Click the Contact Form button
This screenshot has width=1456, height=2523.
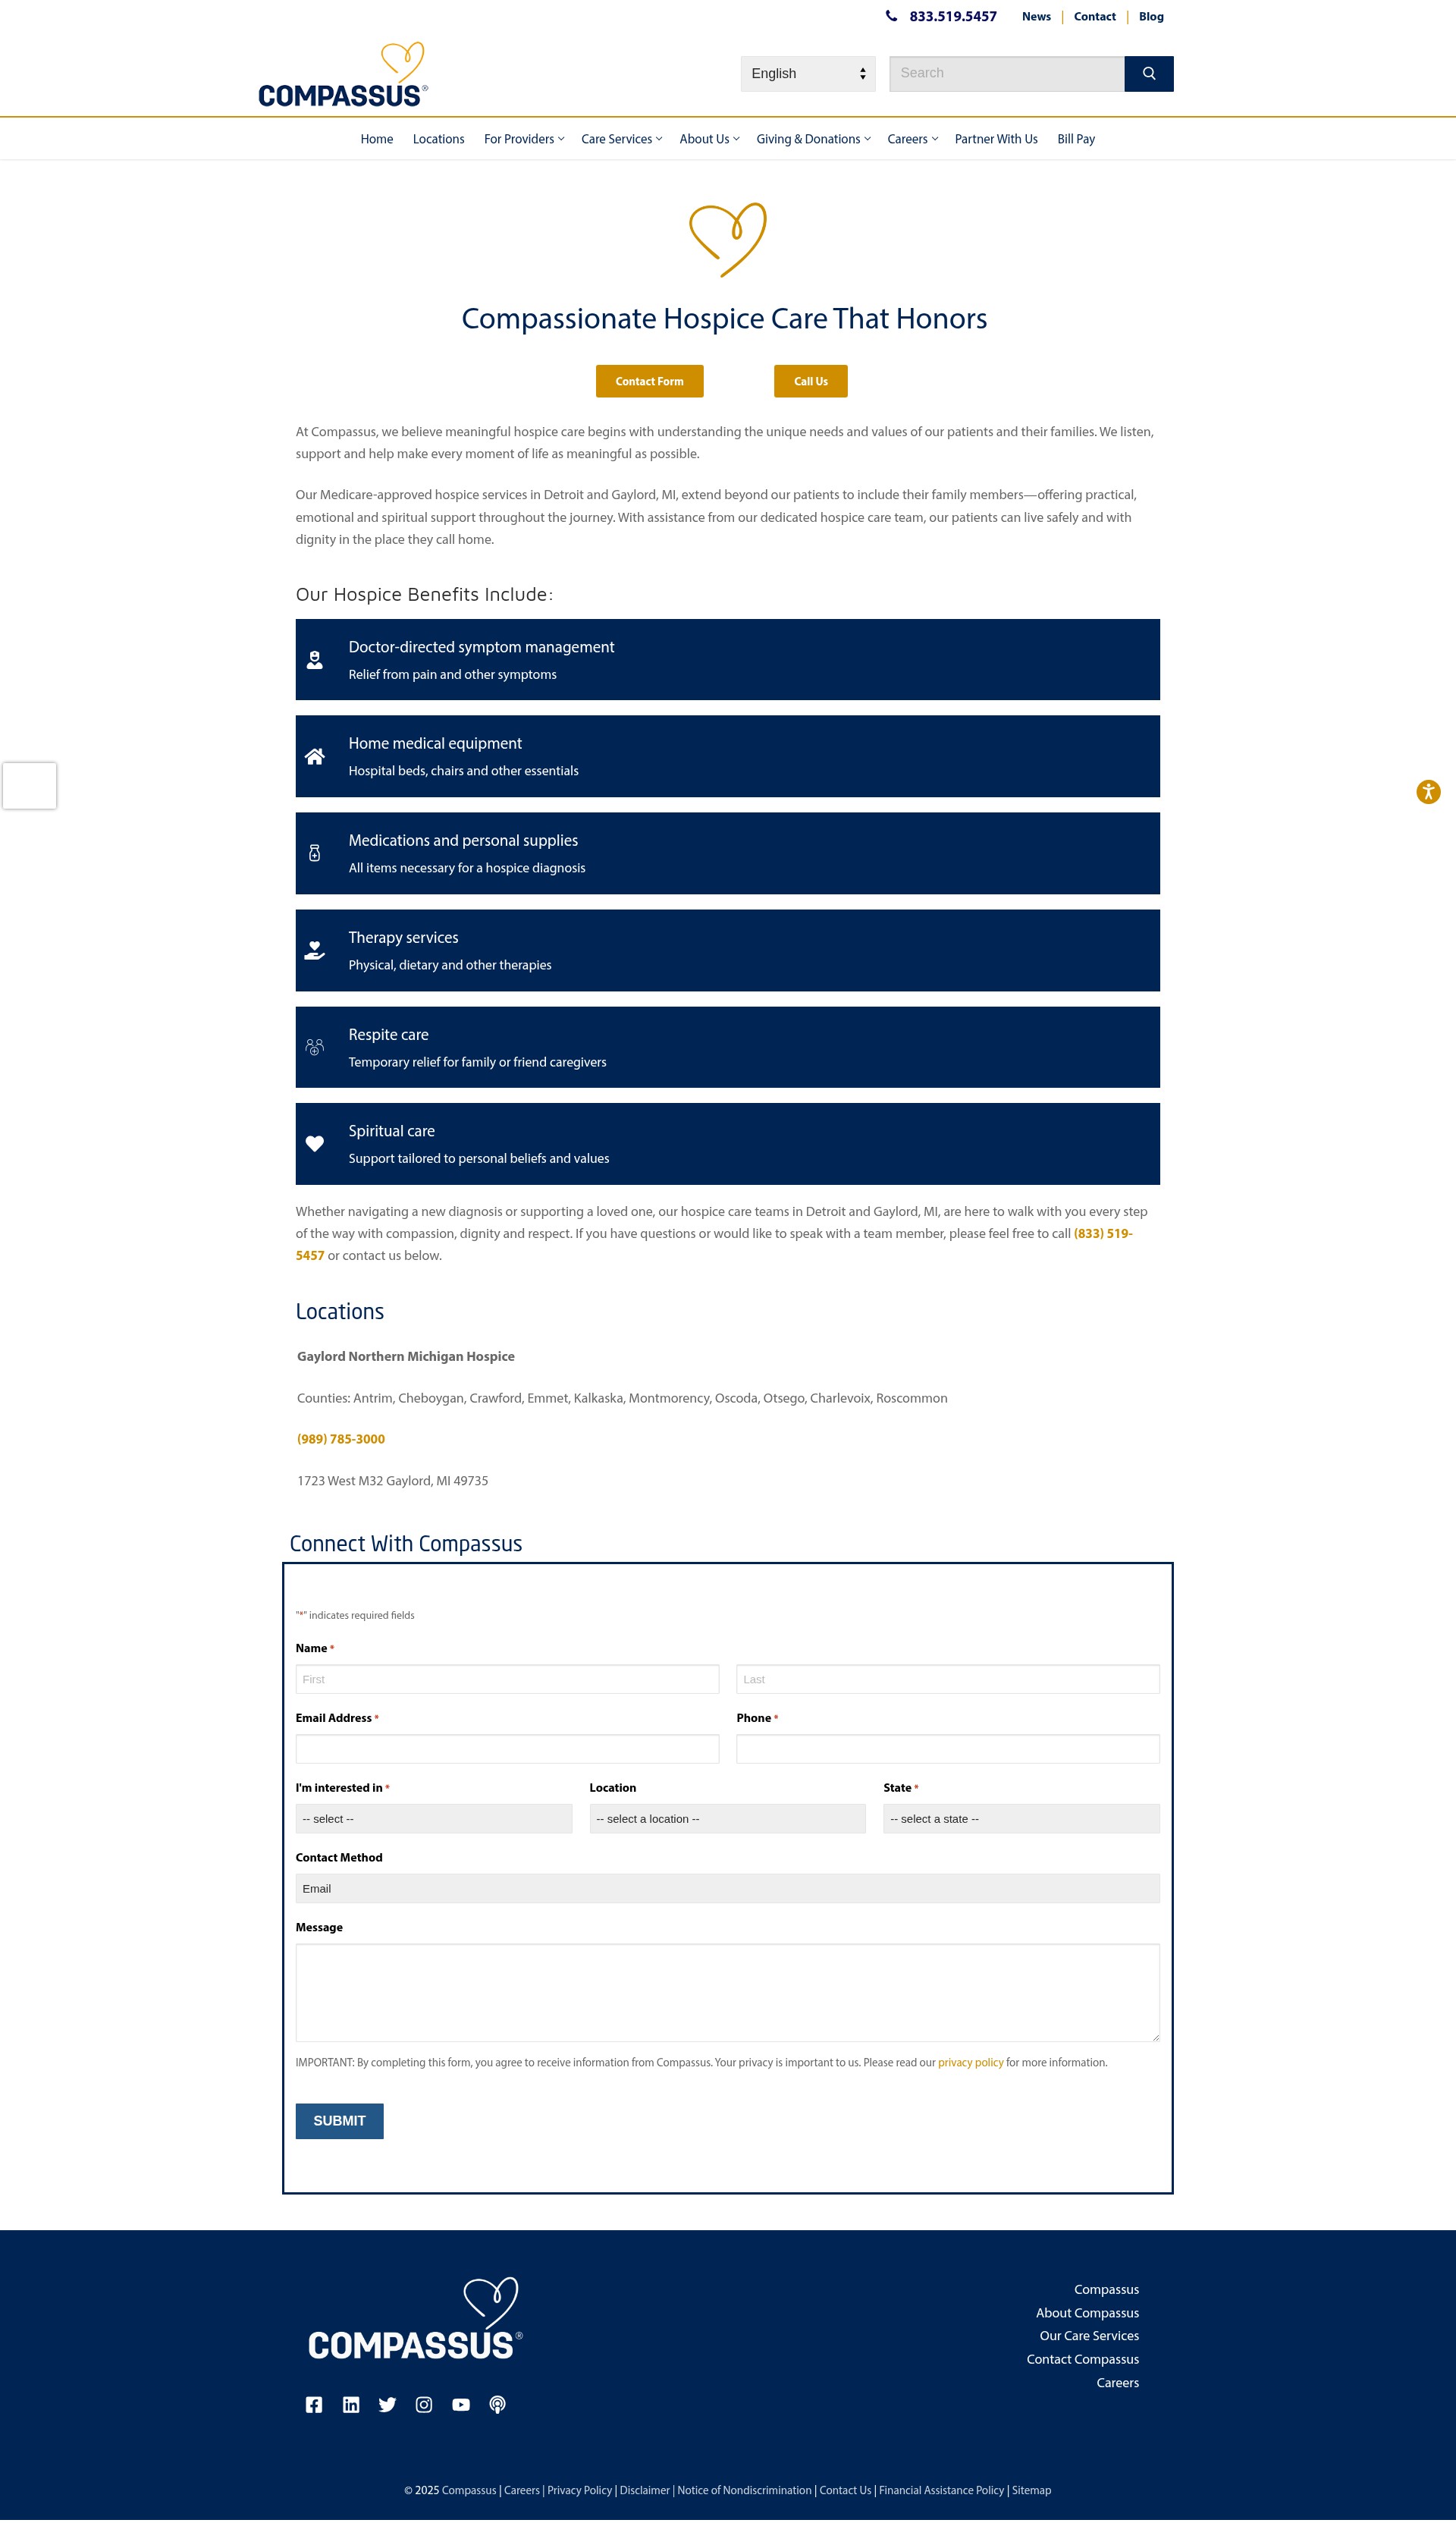[650, 381]
